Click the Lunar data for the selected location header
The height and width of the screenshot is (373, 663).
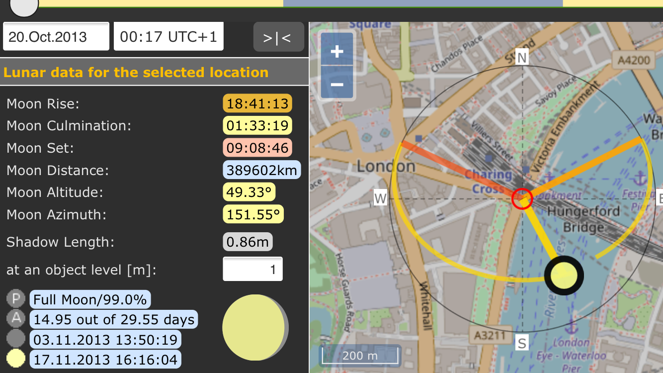pos(136,73)
